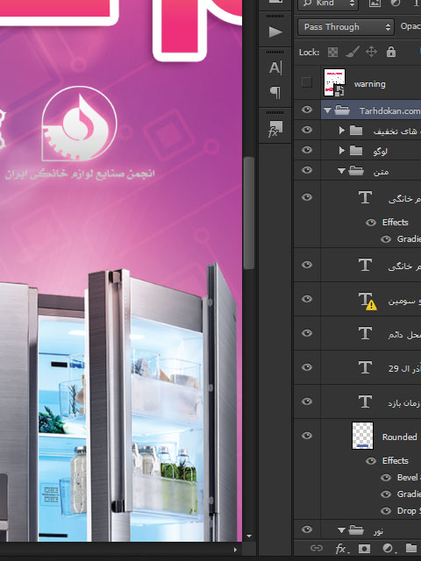The image size is (421, 561).
Task: Open the Character panel icon
Action: pyautogui.click(x=275, y=67)
